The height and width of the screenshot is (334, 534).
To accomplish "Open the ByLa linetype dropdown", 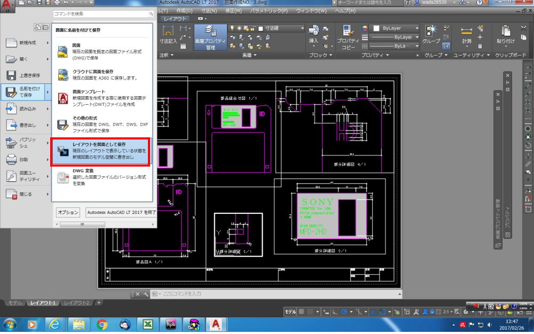I will click(x=395, y=46).
